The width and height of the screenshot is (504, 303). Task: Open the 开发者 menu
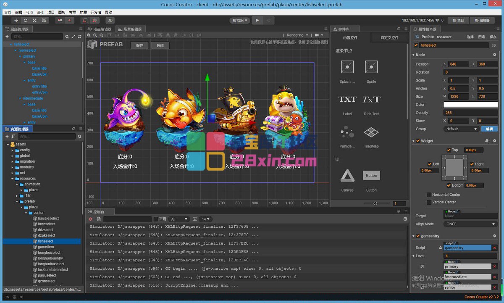pos(96,13)
